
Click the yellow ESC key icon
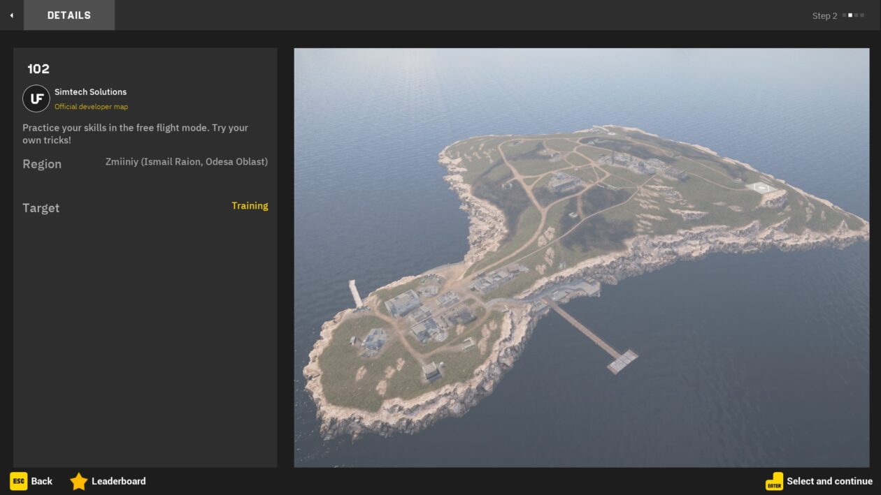[18, 481]
